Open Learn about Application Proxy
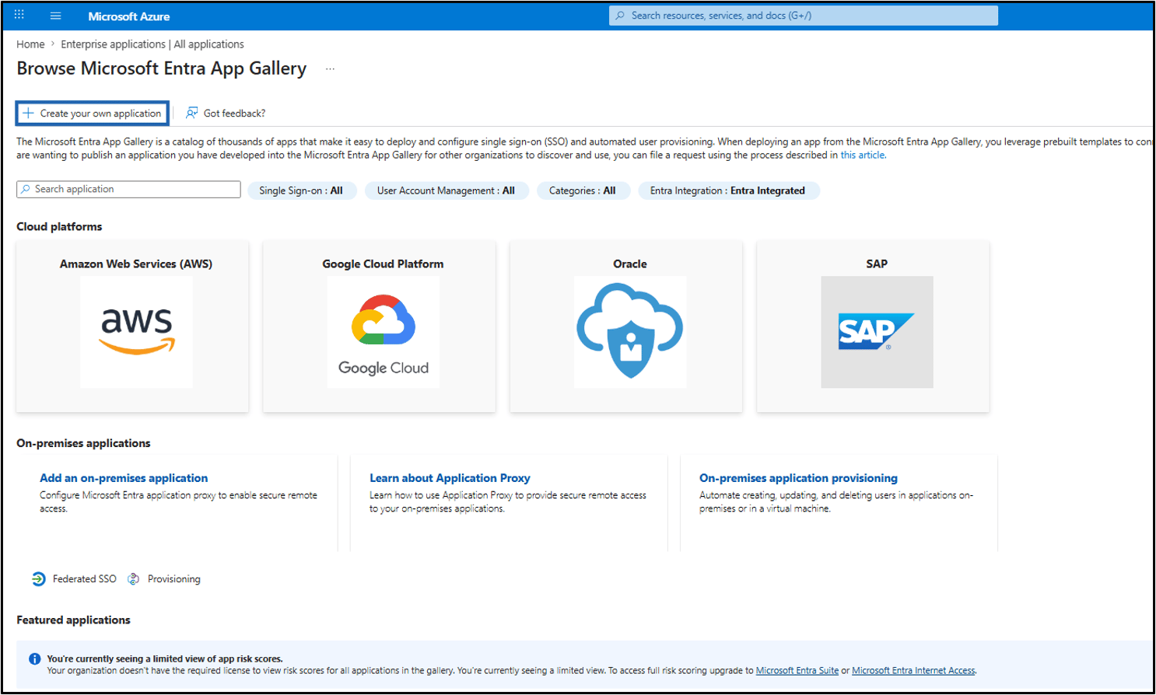Viewport: 1156px width, 695px height. click(450, 478)
